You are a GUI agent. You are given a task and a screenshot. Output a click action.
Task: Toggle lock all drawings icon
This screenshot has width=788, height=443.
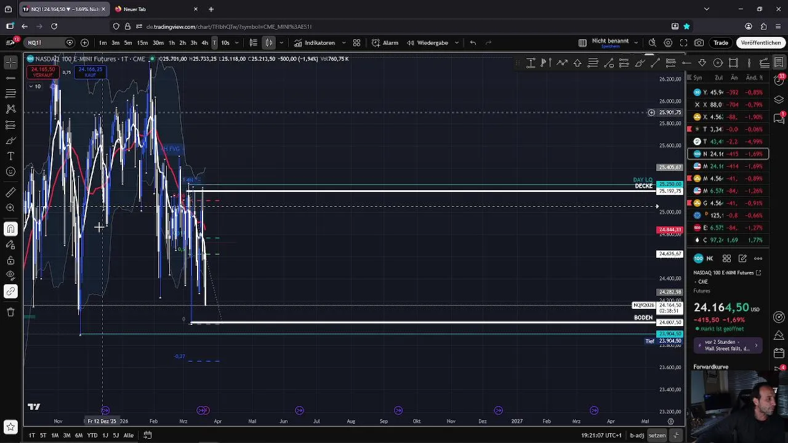point(10,260)
